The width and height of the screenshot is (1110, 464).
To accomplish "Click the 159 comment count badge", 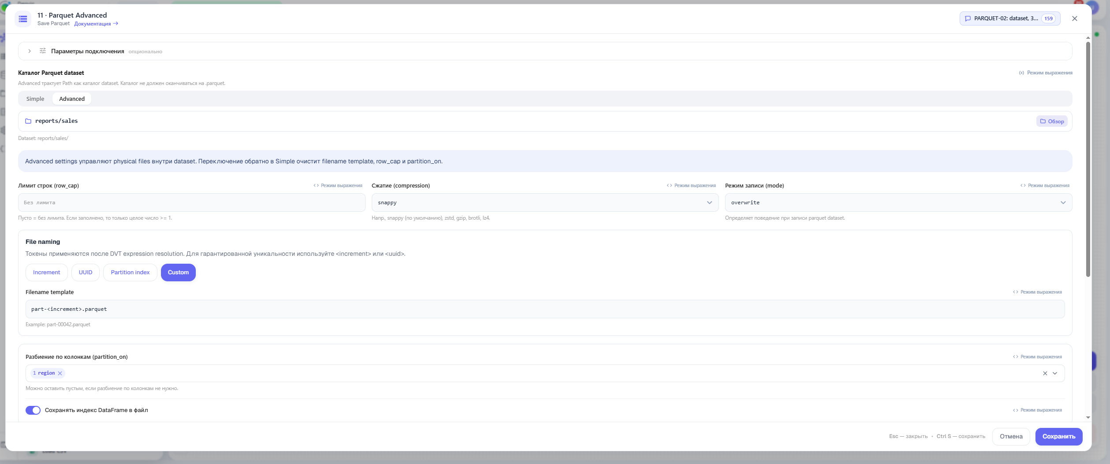I will pyautogui.click(x=1048, y=18).
